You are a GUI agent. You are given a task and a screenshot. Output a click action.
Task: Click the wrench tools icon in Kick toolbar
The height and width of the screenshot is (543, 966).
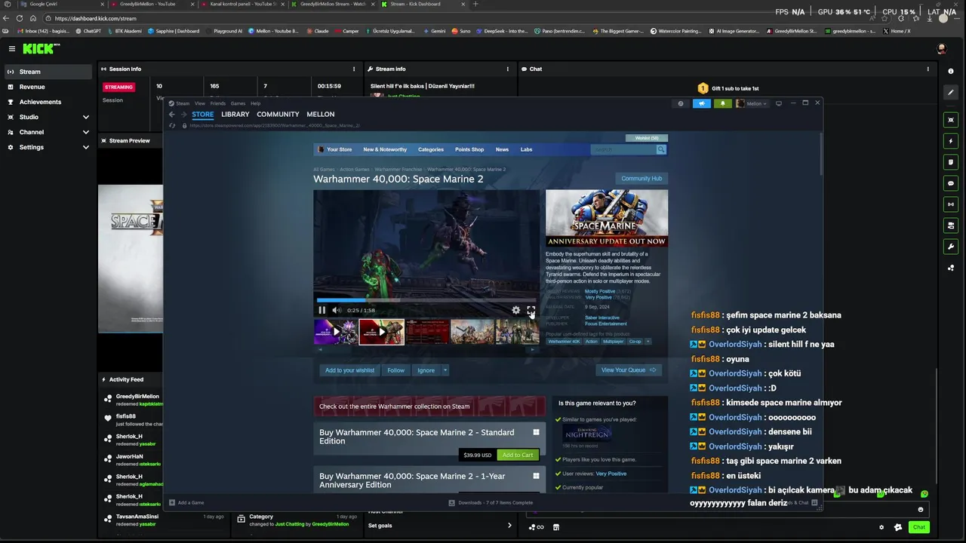[x=951, y=247]
